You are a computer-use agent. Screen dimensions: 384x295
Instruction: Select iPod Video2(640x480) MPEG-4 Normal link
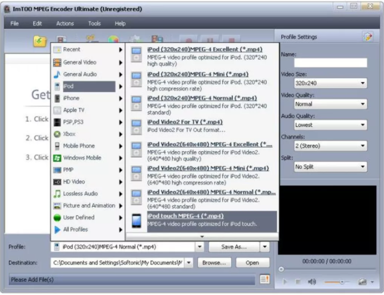click(211, 192)
